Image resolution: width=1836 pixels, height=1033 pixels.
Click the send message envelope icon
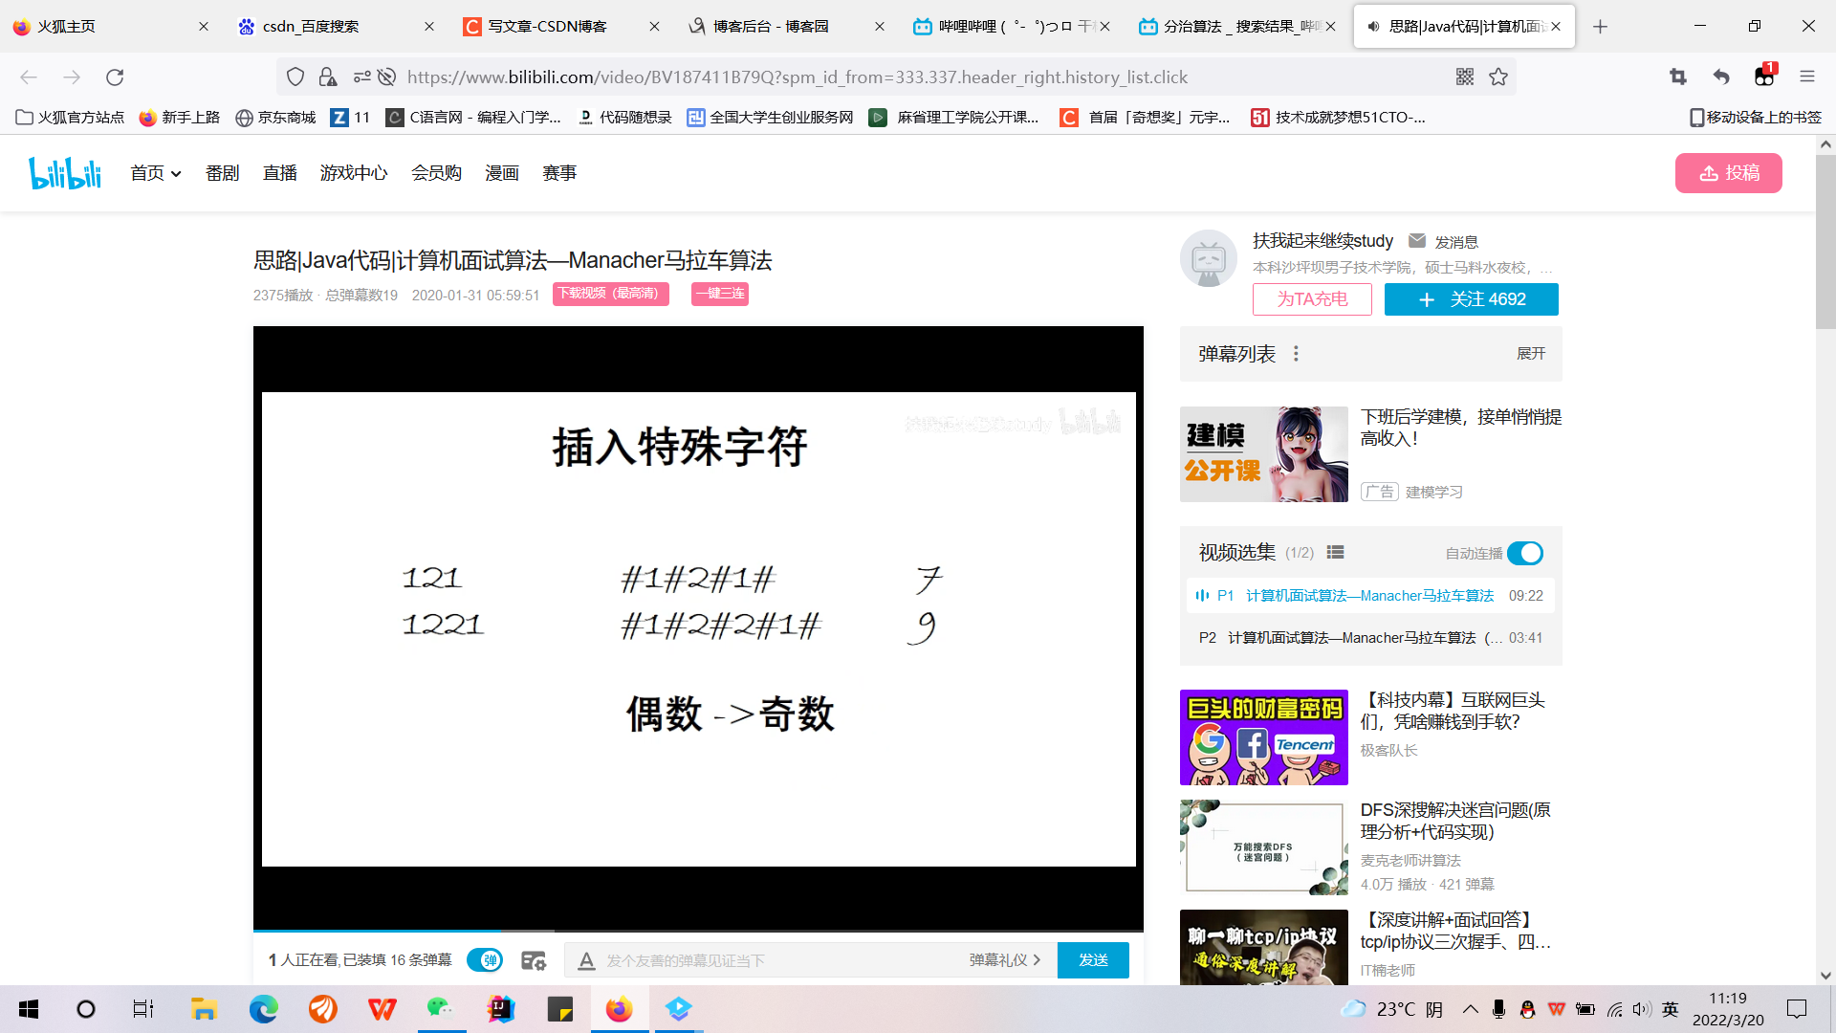pos(1417,241)
